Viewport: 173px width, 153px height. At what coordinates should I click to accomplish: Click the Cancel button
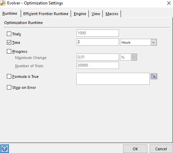[x=161, y=149]
